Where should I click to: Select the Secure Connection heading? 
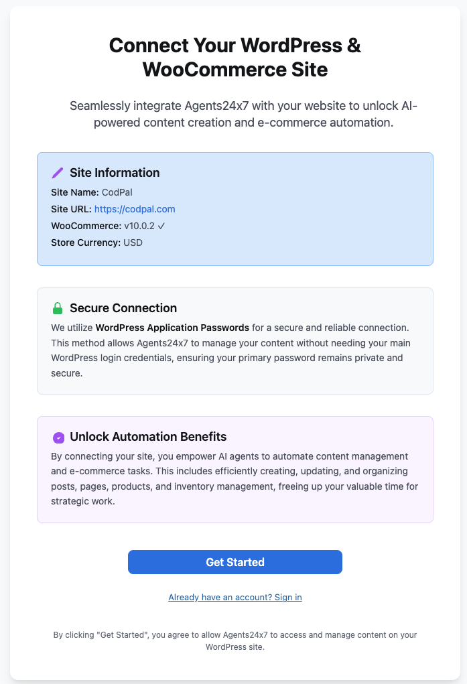pyautogui.click(x=123, y=308)
